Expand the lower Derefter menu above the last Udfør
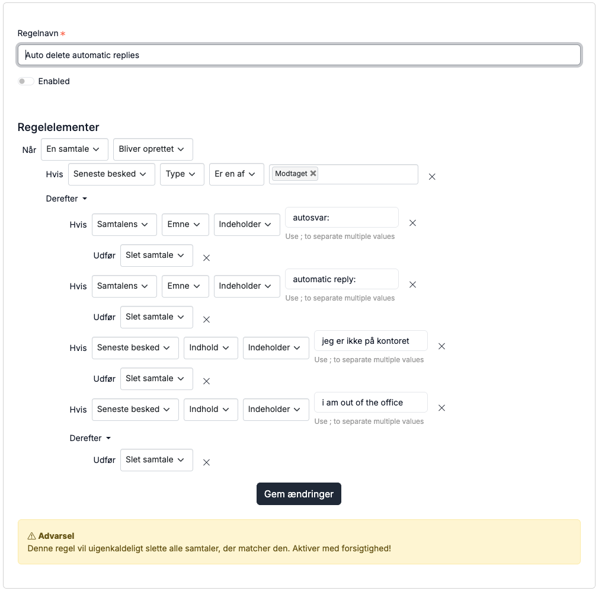Image resolution: width=605 pixels, height=594 pixels. click(x=90, y=438)
